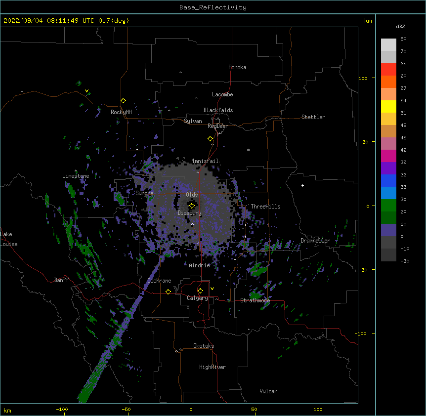Click the dBZ legend heading
Viewport: 426px width, 416px height.
(400, 27)
